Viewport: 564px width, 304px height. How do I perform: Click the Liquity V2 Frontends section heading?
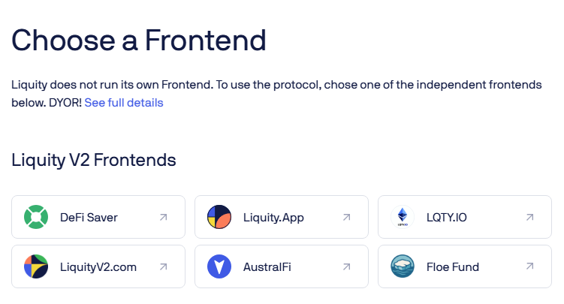(x=94, y=160)
